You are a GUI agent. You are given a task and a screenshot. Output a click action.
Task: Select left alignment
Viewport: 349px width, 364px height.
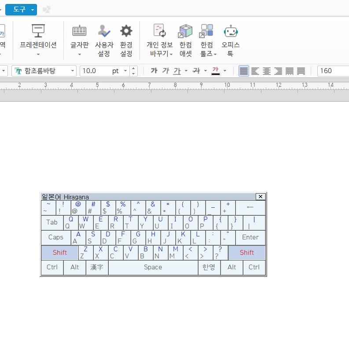click(255, 71)
